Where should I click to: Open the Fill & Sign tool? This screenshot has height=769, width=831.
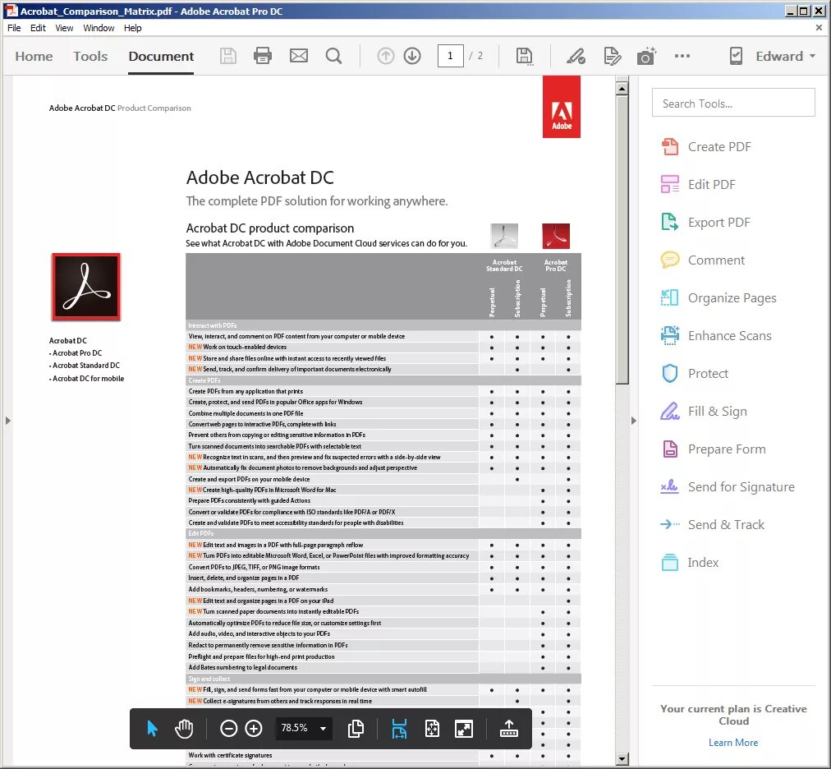coord(705,411)
